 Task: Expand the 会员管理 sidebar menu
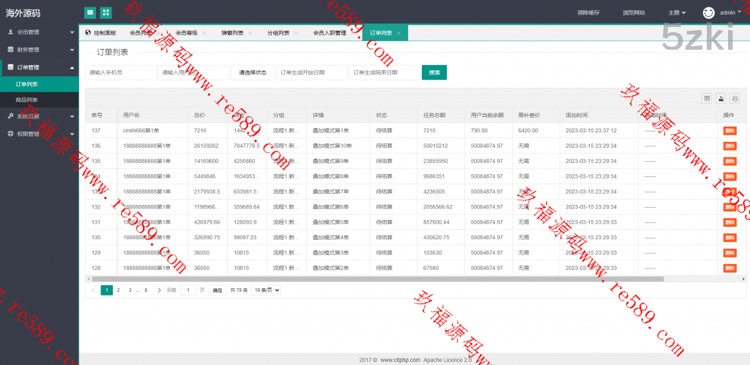pos(39,32)
